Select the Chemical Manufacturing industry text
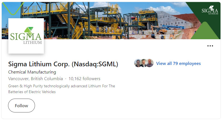The width and height of the screenshot is (223, 121). click(32, 72)
